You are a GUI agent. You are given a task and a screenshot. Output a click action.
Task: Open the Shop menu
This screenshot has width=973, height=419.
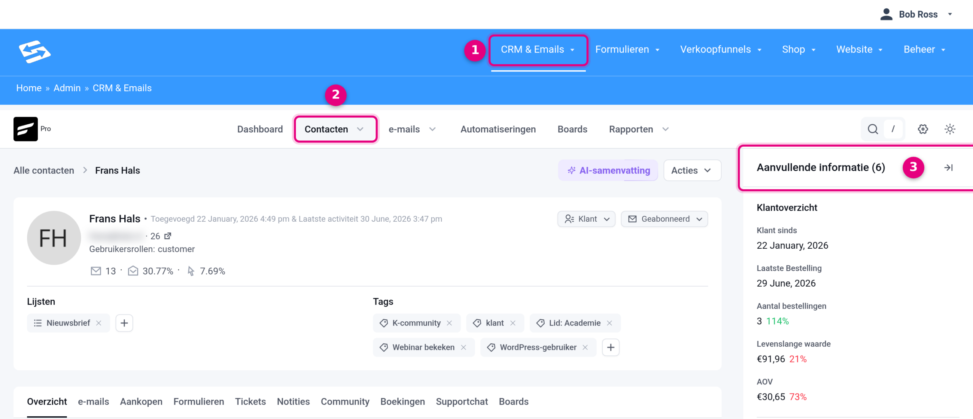[799, 49]
